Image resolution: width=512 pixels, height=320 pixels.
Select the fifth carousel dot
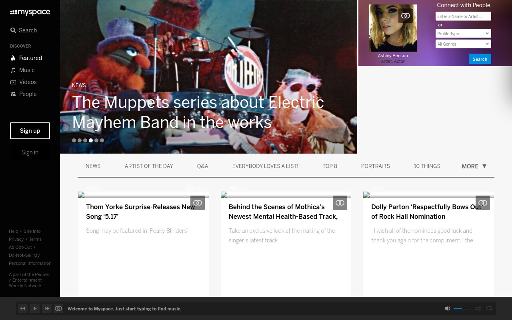click(96, 140)
